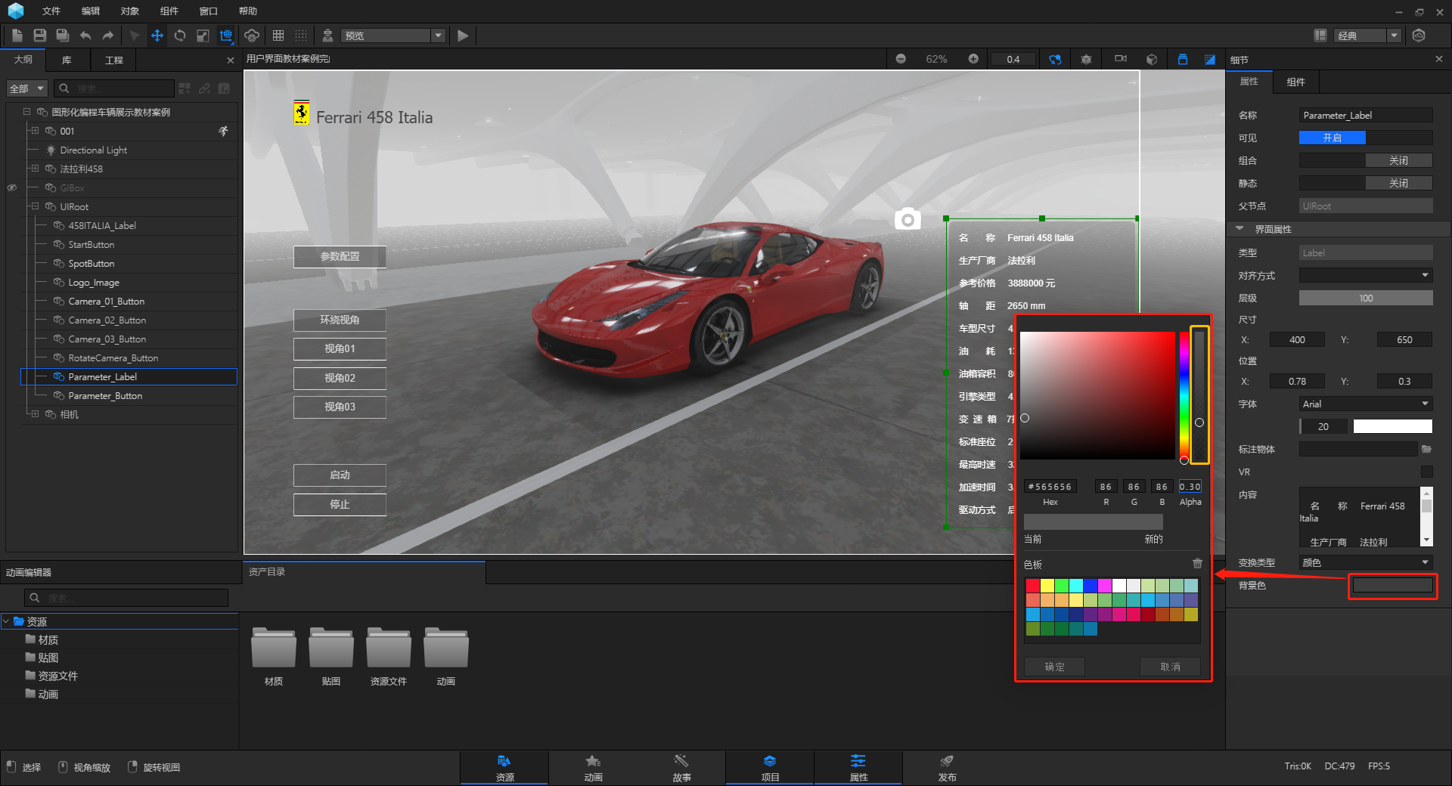The height and width of the screenshot is (786, 1452).
Task: Open the 预览 mode dropdown
Action: (x=393, y=36)
